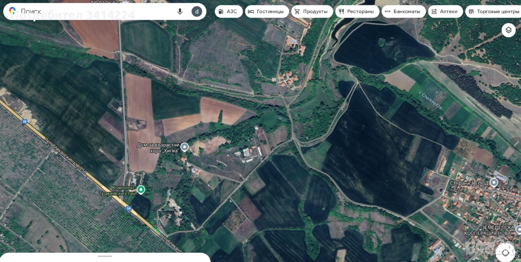
Task: Tap the Стефани-Т ЕООД map pin
Action: 494,183
